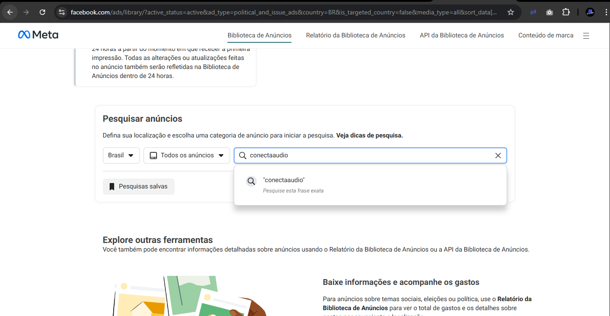610x316 pixels.
Task: Click the ad category icon in Todos os anúncios
Action: coord(153,156)
